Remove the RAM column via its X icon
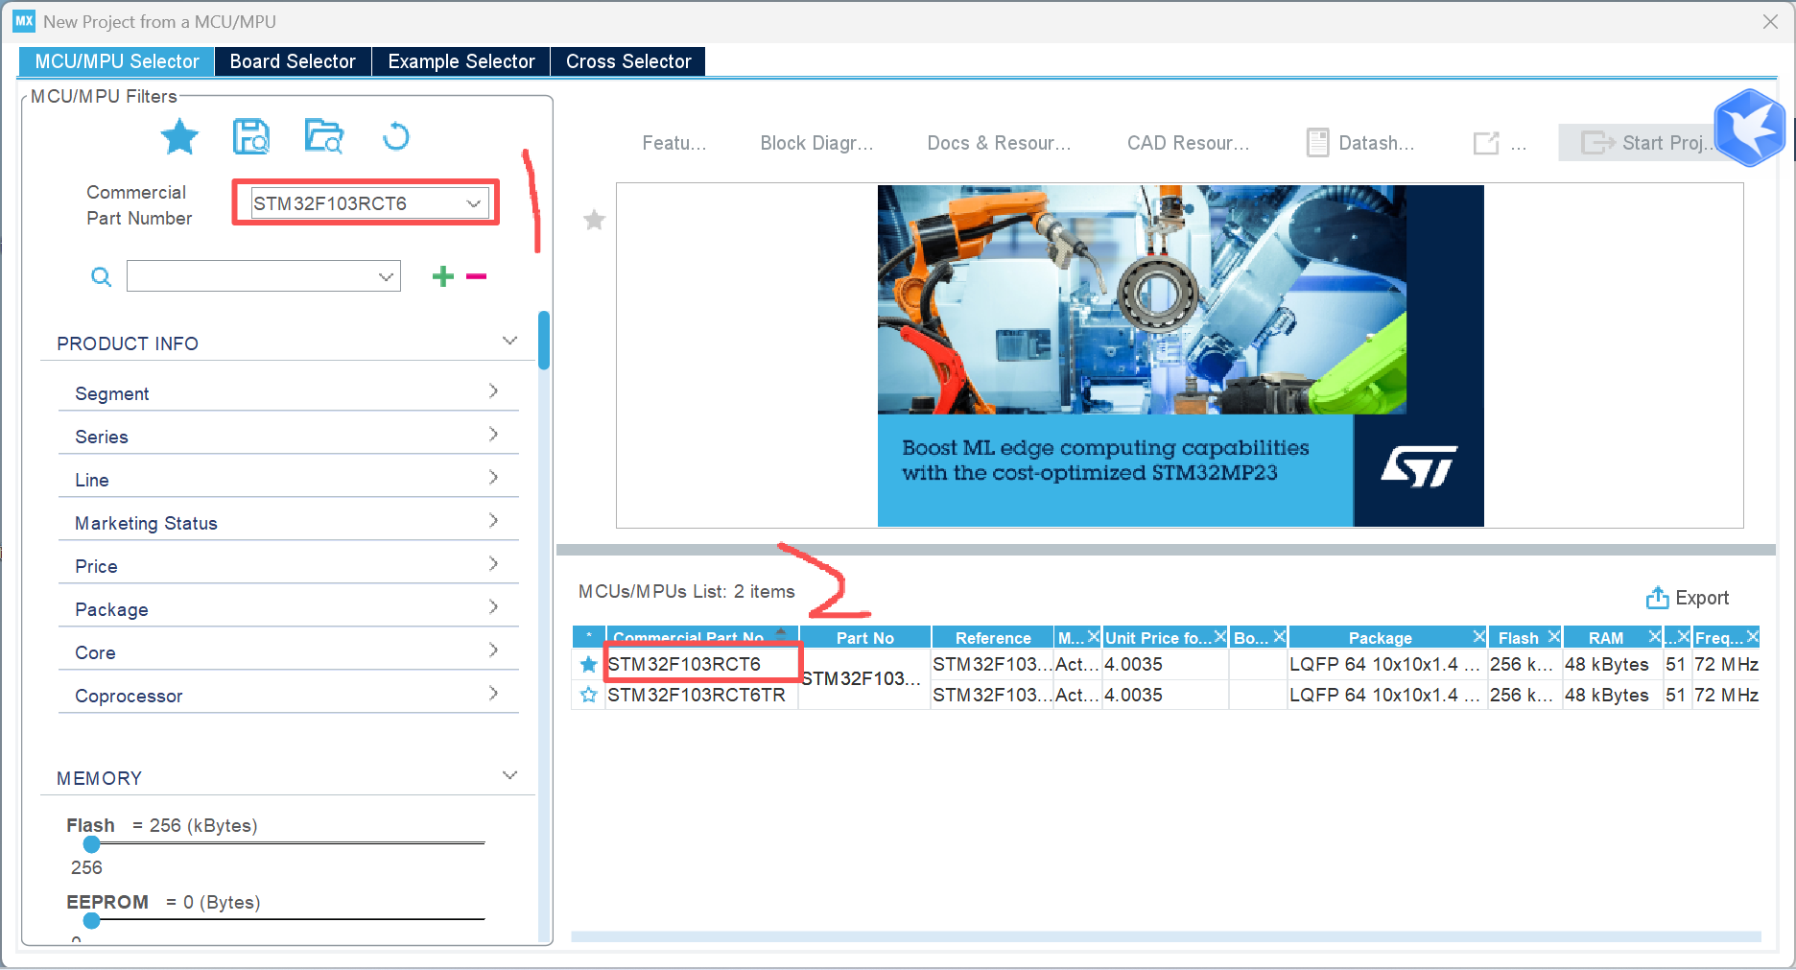The height and width of the screenshot is (970, 1796). [1655, 637]
